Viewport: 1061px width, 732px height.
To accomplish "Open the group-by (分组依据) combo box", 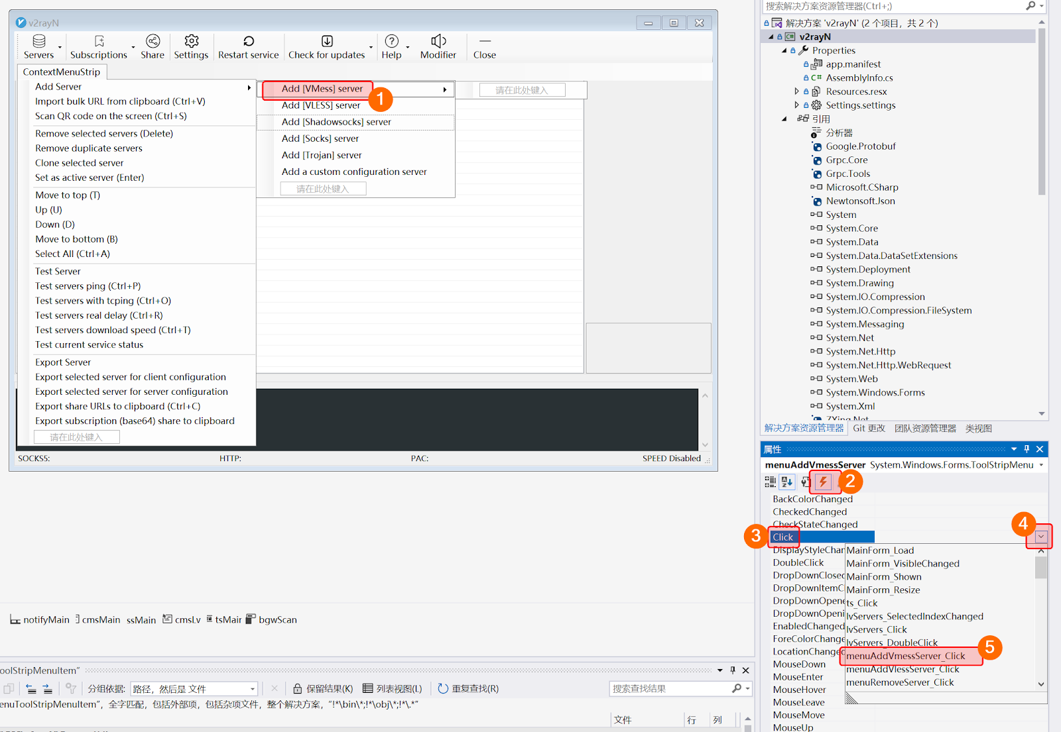I will 194,689.
